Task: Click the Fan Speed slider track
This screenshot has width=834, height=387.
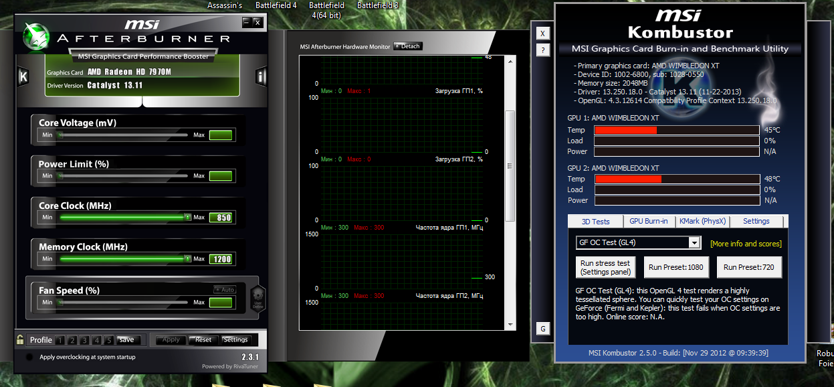Action: [122, 303]
